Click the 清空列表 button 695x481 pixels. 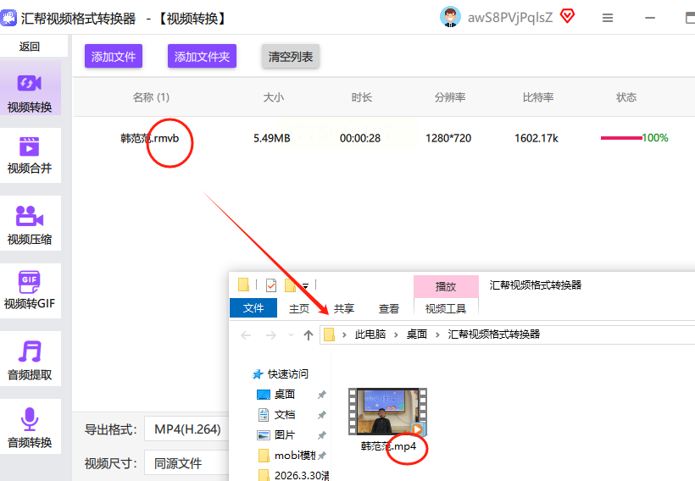tap(291, 57)
